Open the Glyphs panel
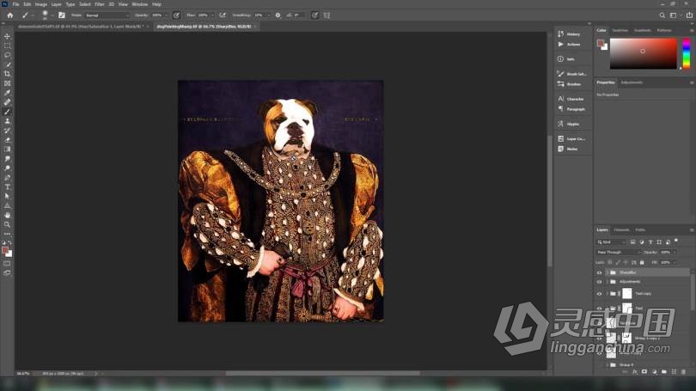Screen dimensions: 696x391 pos(569,124)
